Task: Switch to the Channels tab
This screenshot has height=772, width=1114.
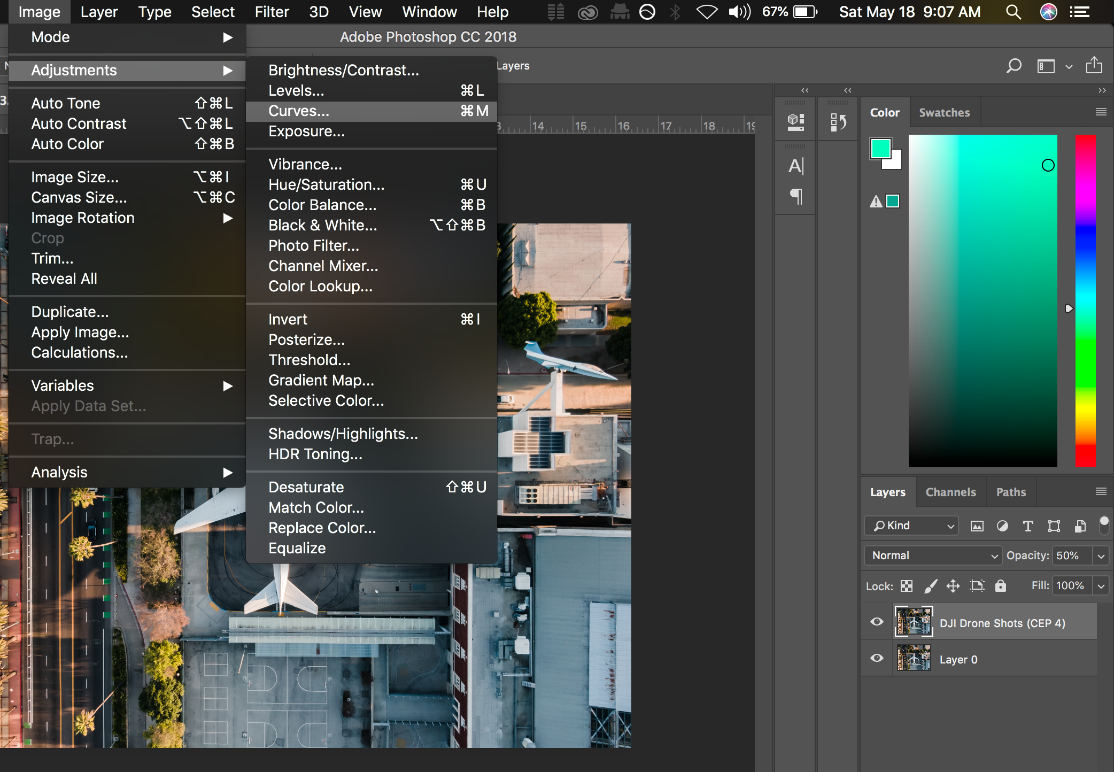Action: click(950, 492)
